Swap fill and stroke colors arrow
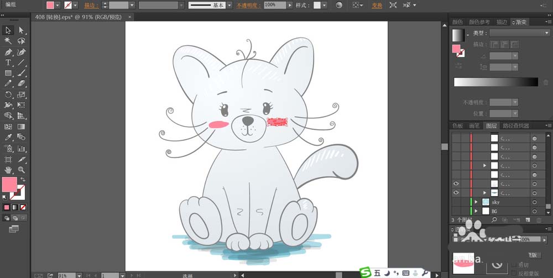This screenshot has width=553, height=278. point(23,179)
